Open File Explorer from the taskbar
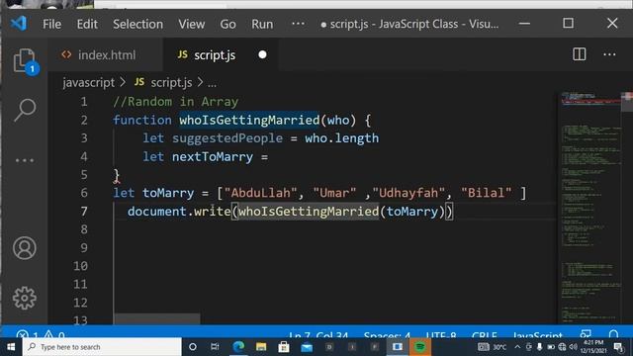633x356 pixels. pyautogui.click(x=261, y=347)
